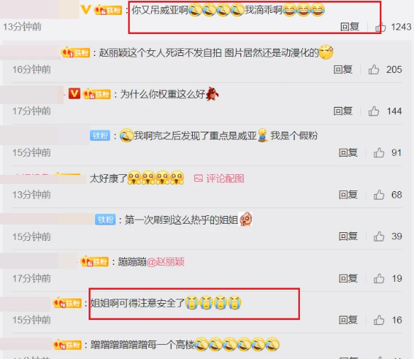The image size is (414, 359).
Task: Like the comment showing 144 likes
Action: click(x=374, y=111)
